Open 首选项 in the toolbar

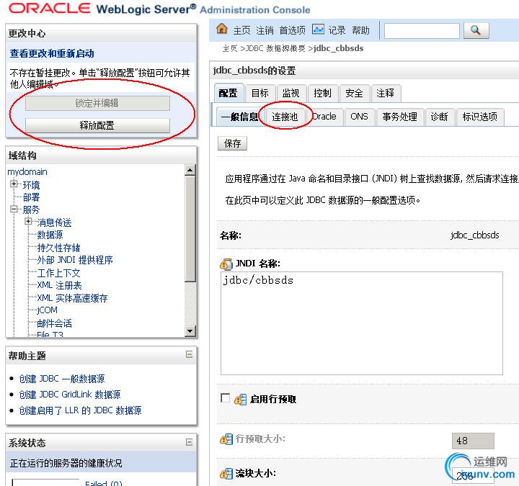(x=292, y=30)
